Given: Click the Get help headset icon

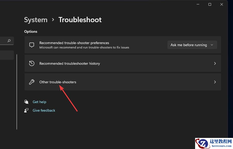Looking at the screenshot, I should (26, 102).
